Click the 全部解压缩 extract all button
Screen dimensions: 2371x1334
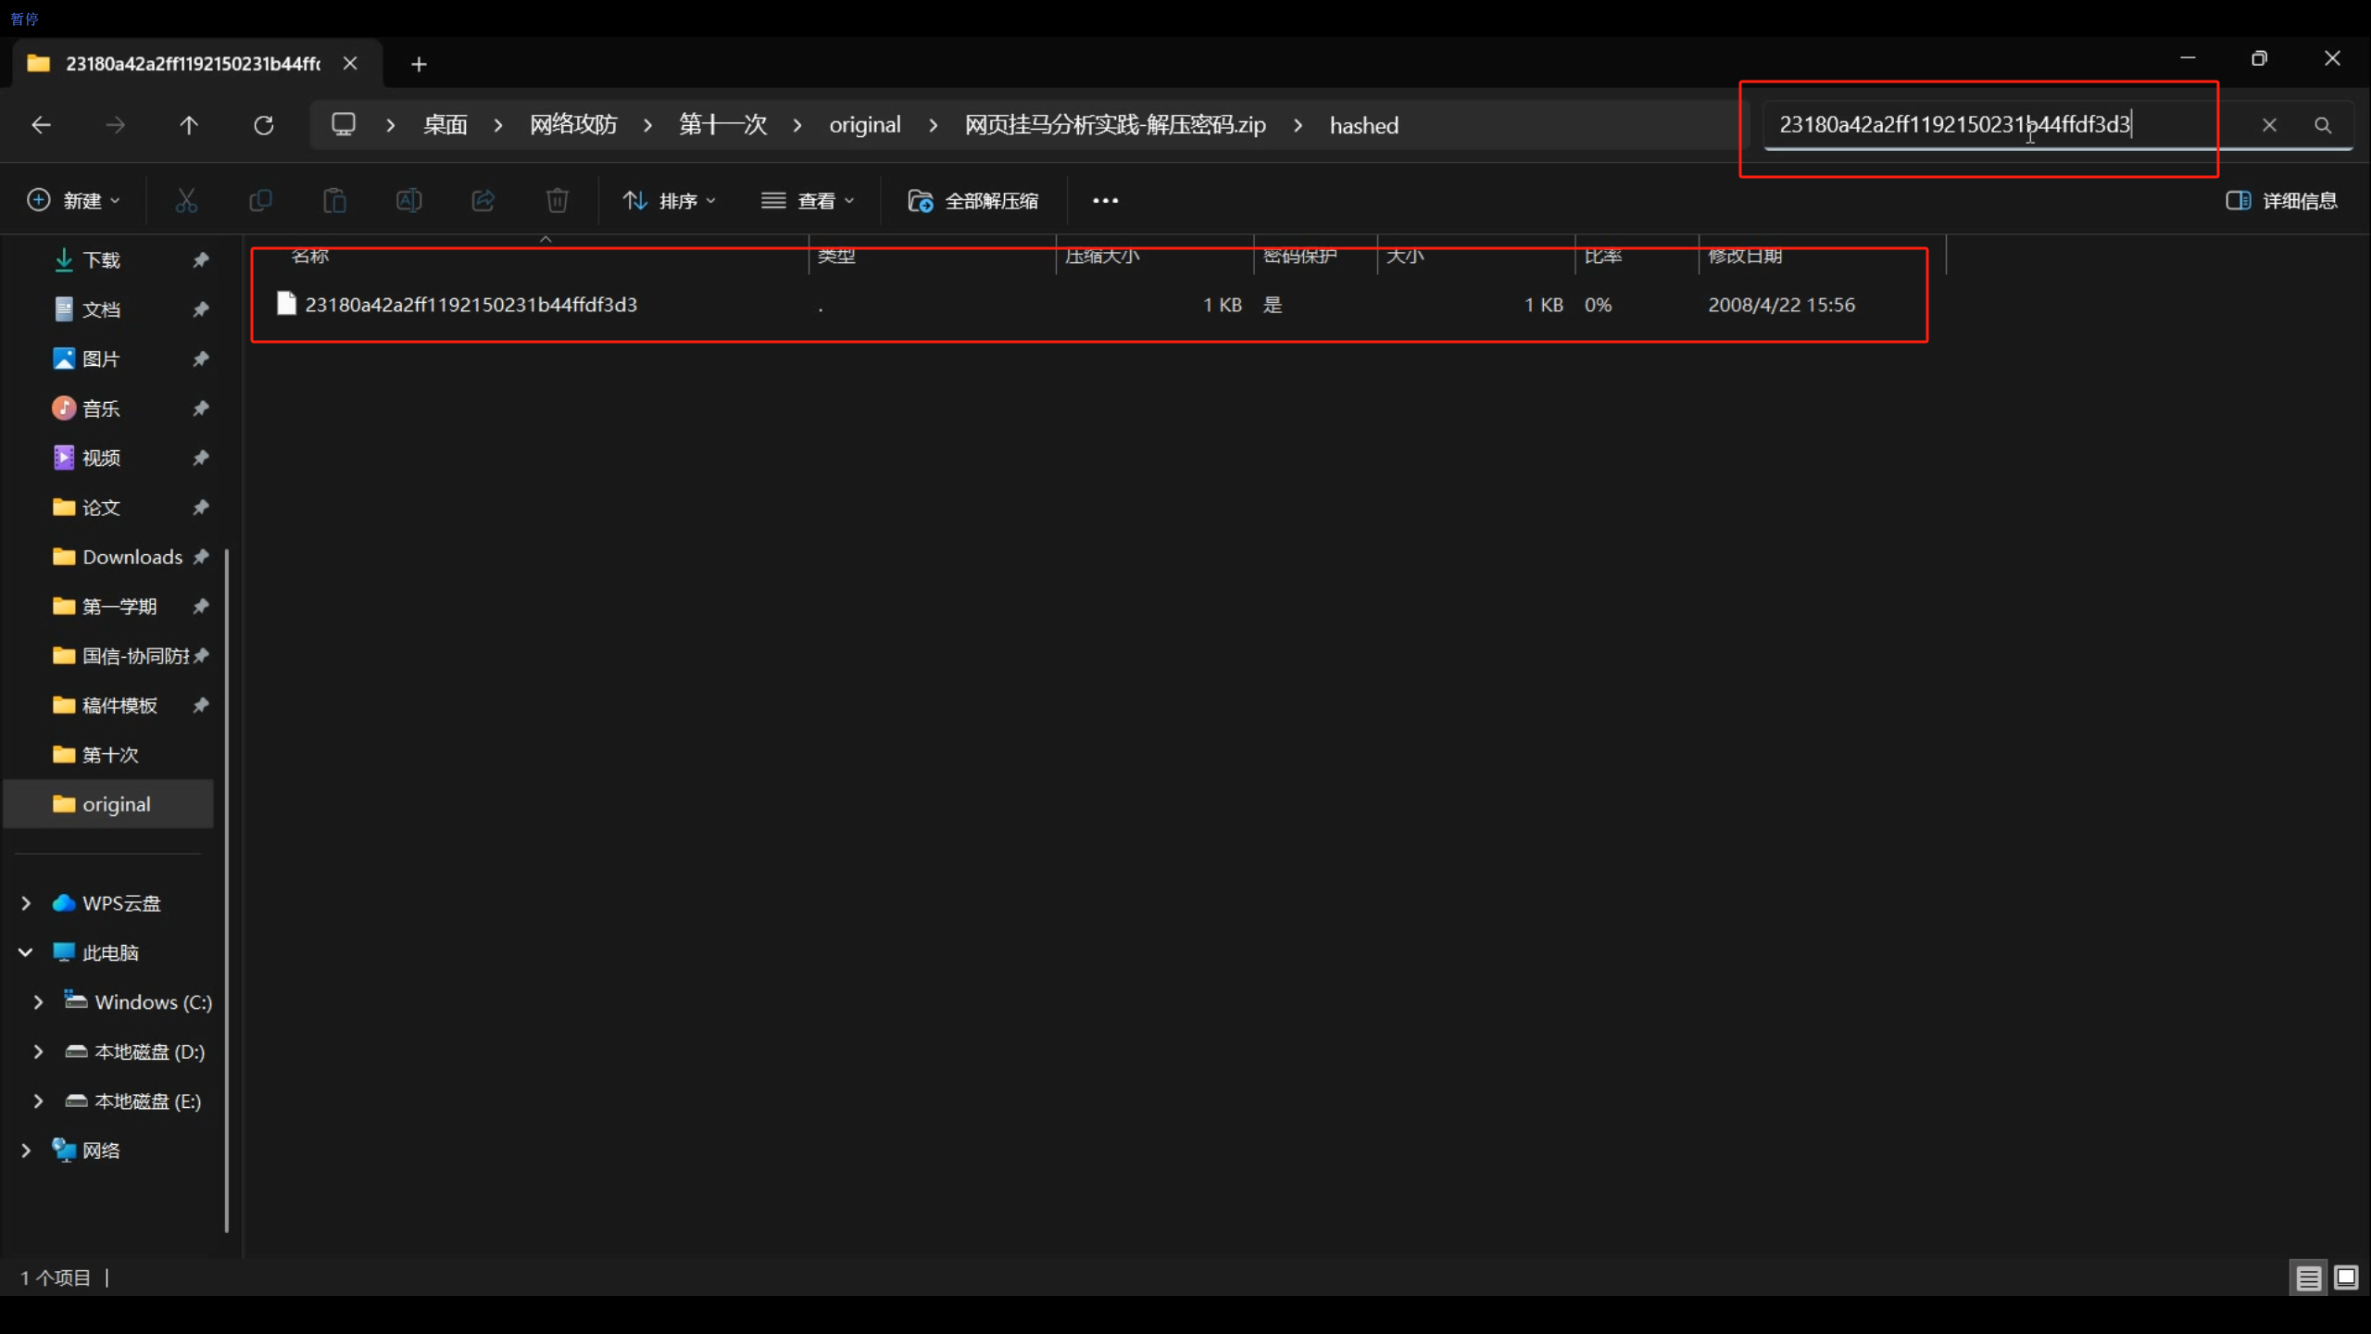point(973,201)
